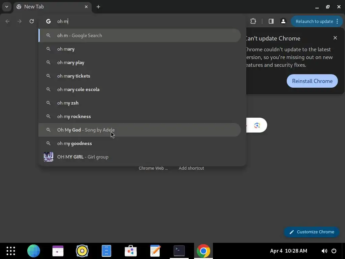Close the New Tab tab
Screen dimensions: 345x259
tap(86, 7)
